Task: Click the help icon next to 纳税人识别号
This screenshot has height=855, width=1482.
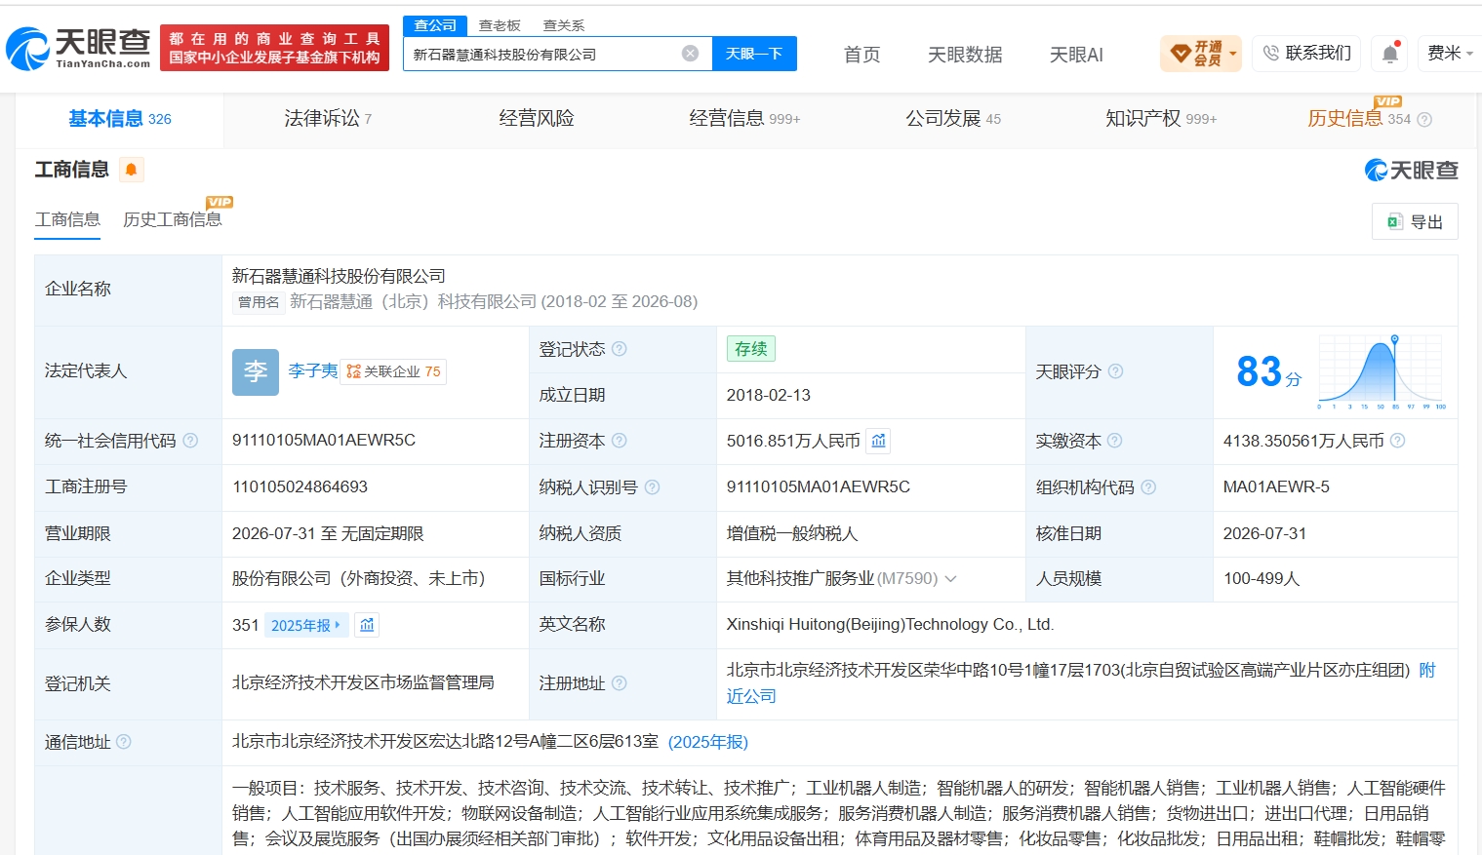Action: pyautogui.click(x=653, y=487)
